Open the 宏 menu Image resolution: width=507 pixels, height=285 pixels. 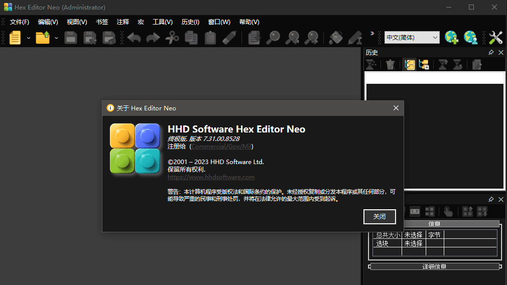tap(141, 22)
